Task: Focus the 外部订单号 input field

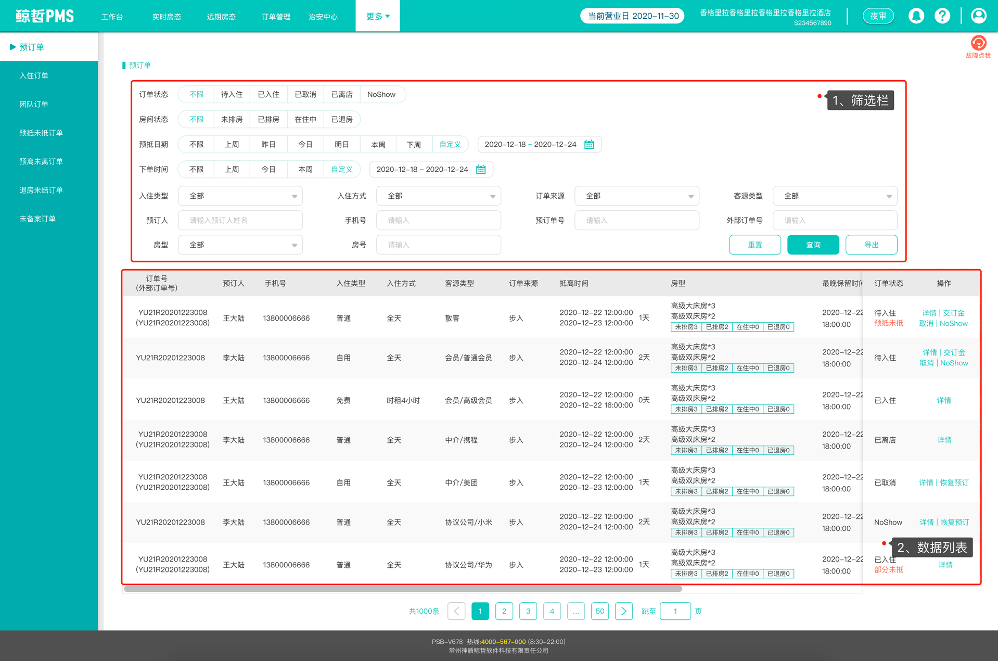Action: pyautogui.click(x=835, y=220)
